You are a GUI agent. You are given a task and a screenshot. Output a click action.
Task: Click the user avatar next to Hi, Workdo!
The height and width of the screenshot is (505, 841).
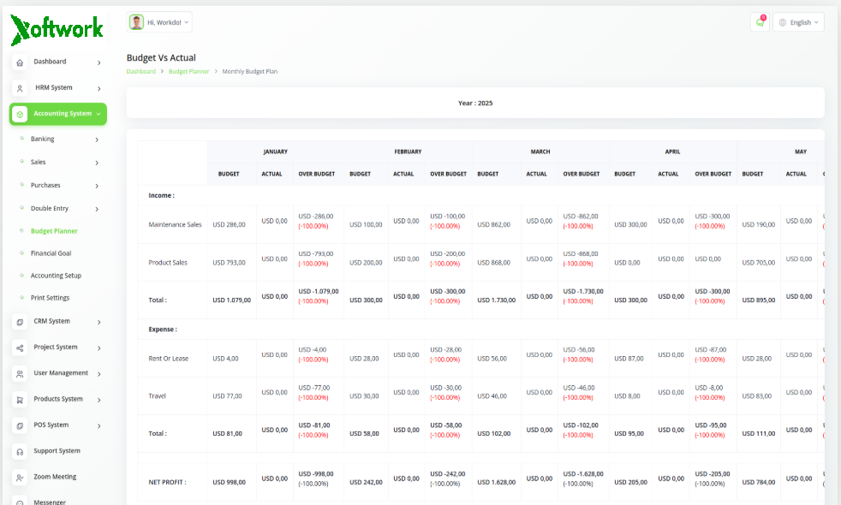tap(137, 22)
